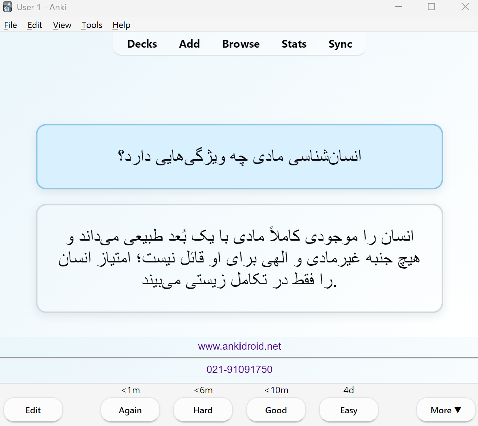Open the Tools menu
Viewport: 478px width, 426px height.
(92, 25)
